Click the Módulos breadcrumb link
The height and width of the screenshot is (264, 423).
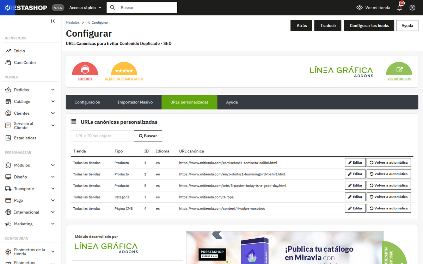pos(73,23)
